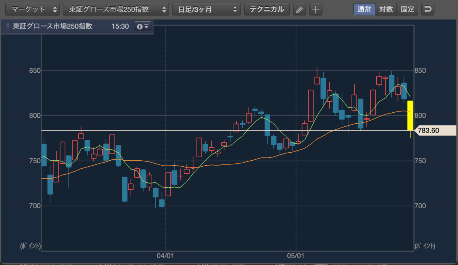Click the 東証グロース市場250指数 panel title

pyautogui.click(x=52, y=27)
